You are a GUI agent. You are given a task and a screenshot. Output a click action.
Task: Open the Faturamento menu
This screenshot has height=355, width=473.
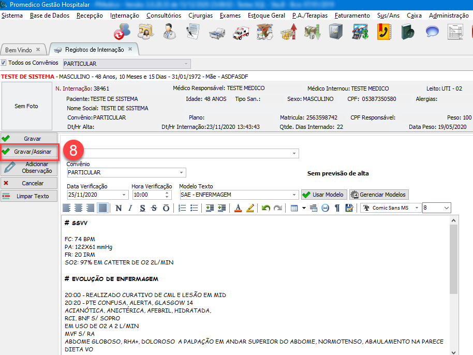coord(352,16)
